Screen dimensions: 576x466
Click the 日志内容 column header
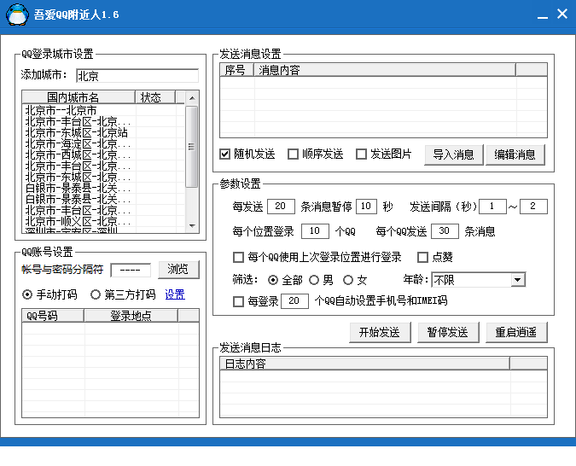click(x=364, y=364)
